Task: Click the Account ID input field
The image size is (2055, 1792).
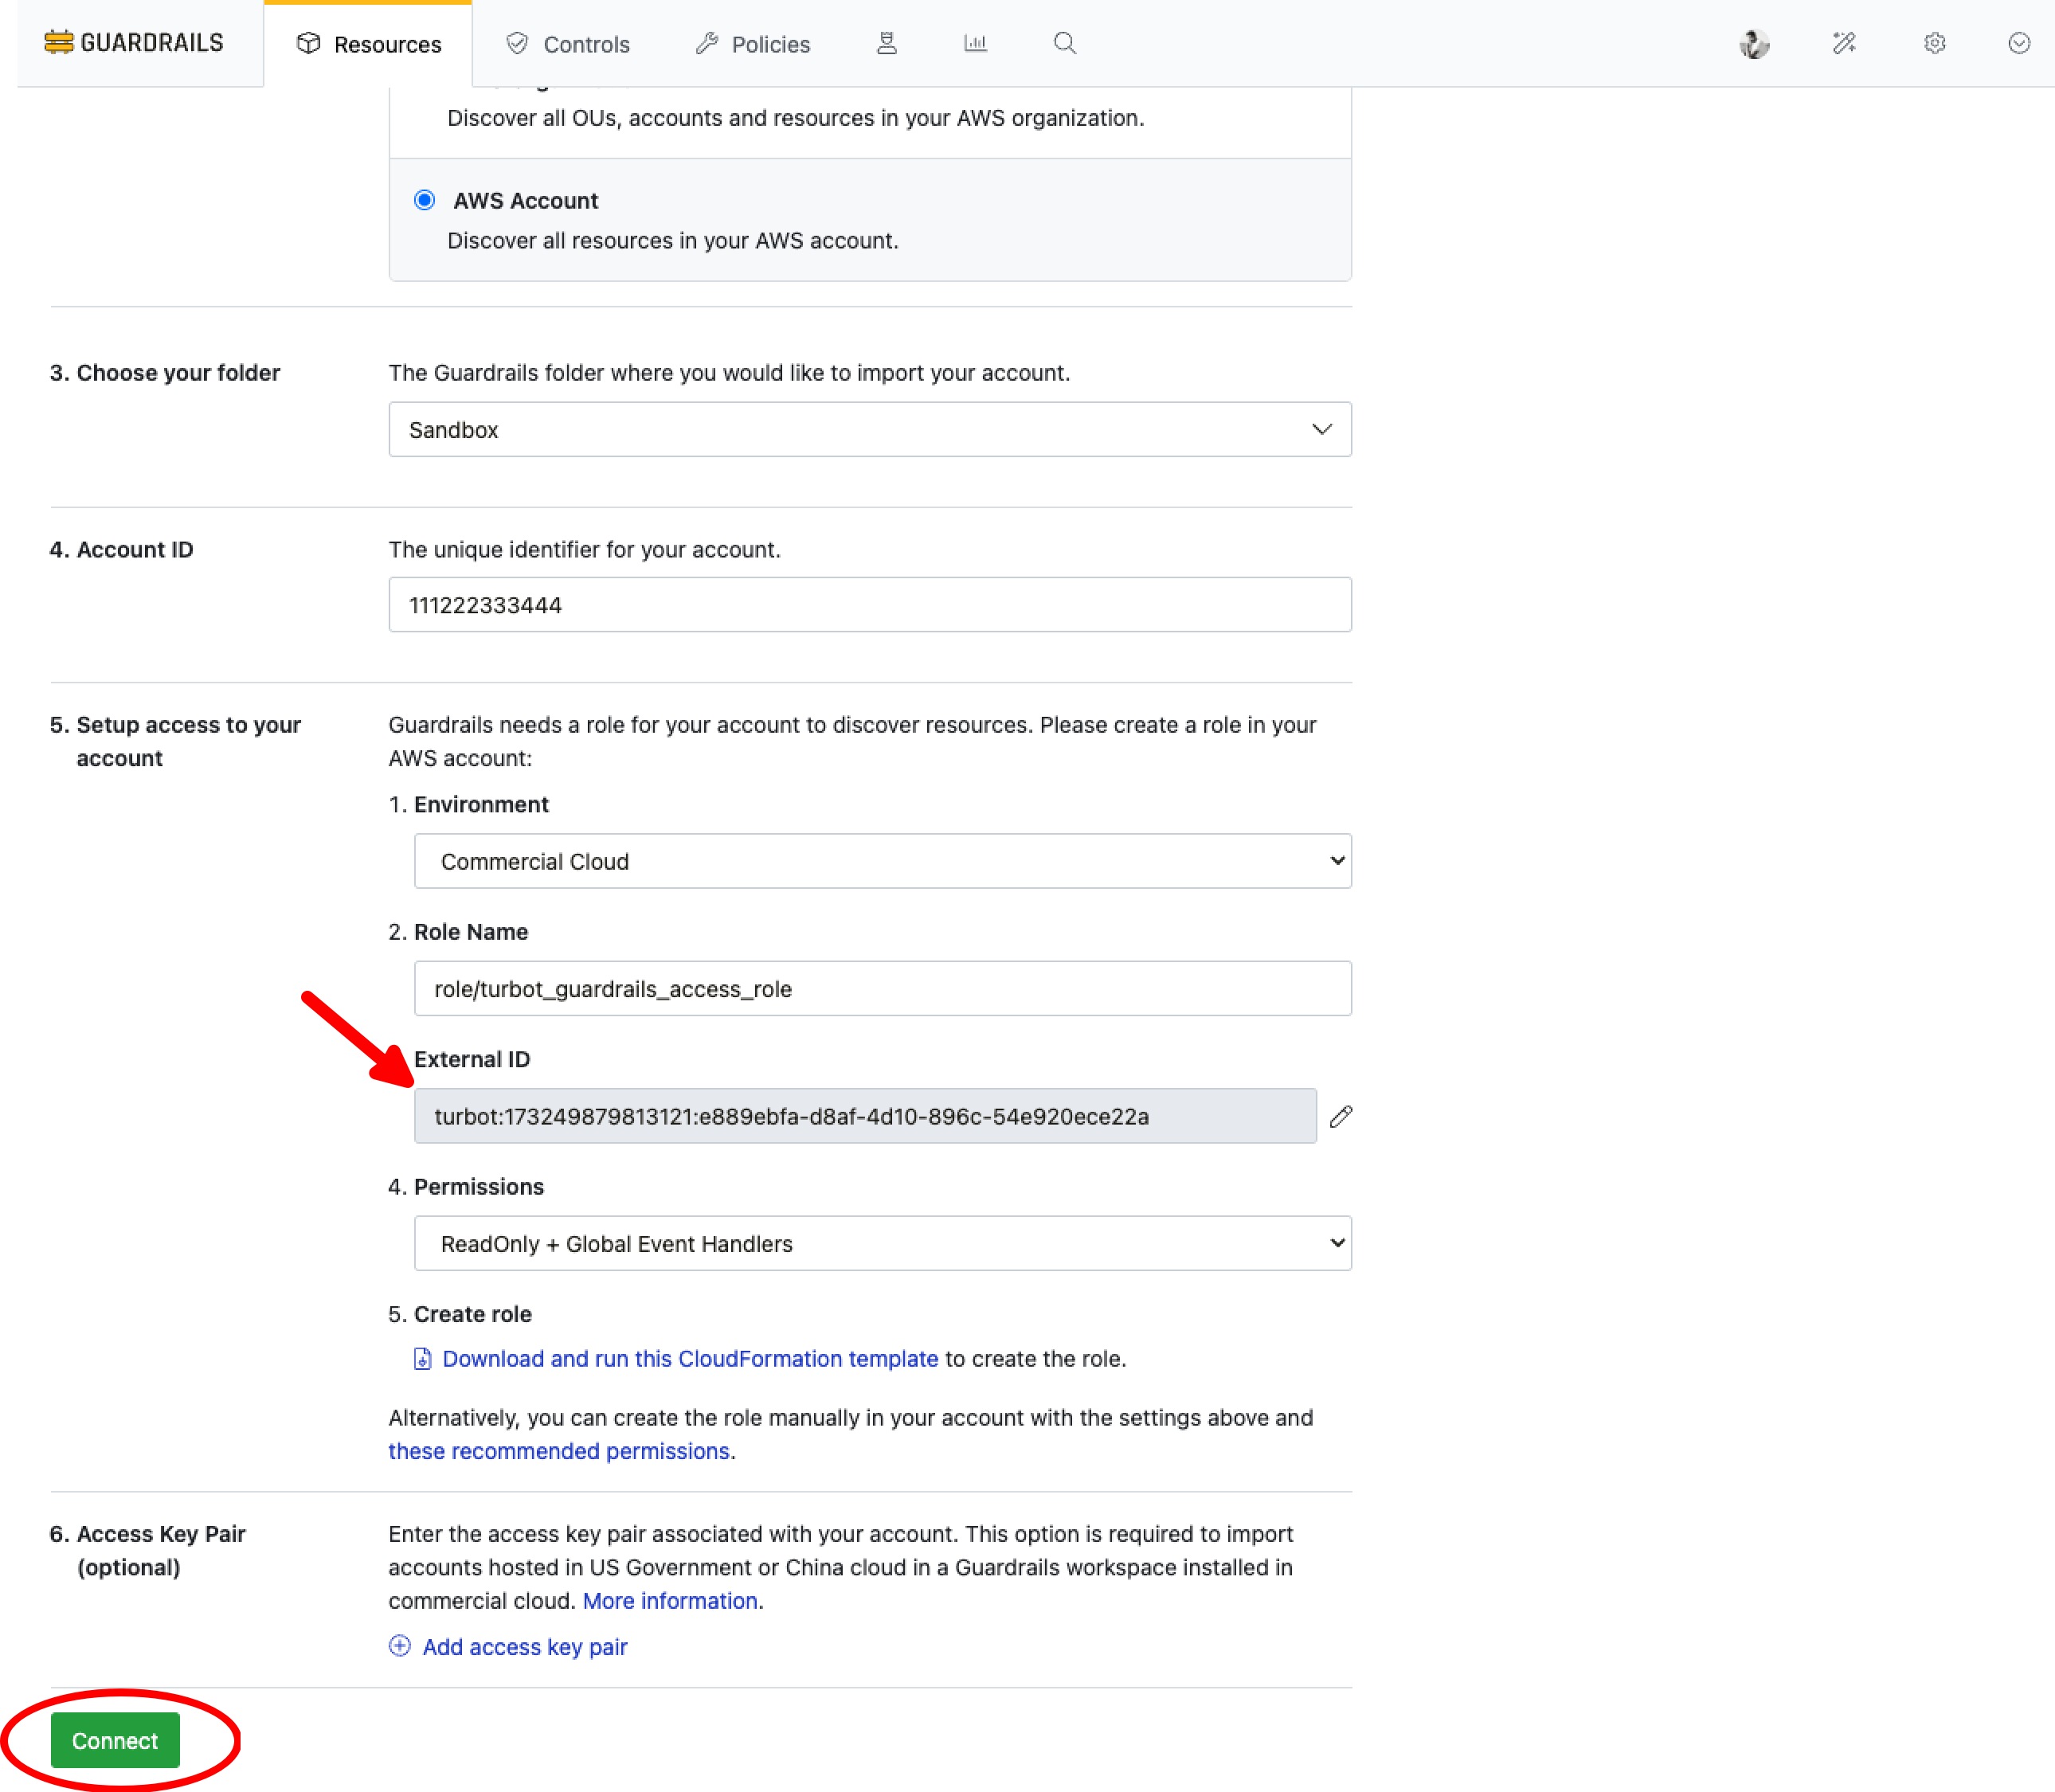Action: coord(869,604)
